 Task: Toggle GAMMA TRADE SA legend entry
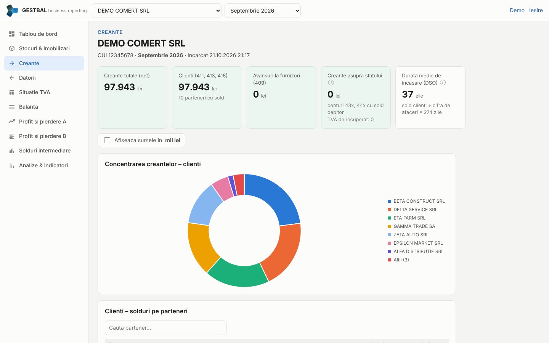[x=411, y=226]
